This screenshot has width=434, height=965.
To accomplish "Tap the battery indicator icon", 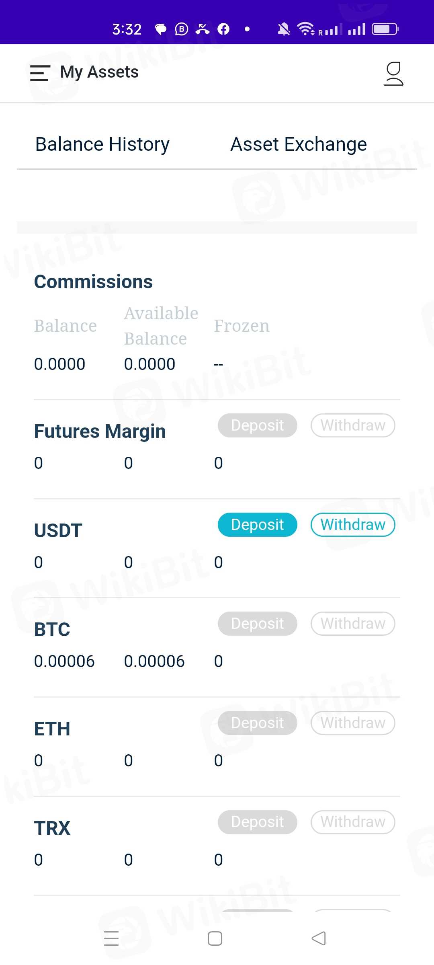I will point(385,29).
